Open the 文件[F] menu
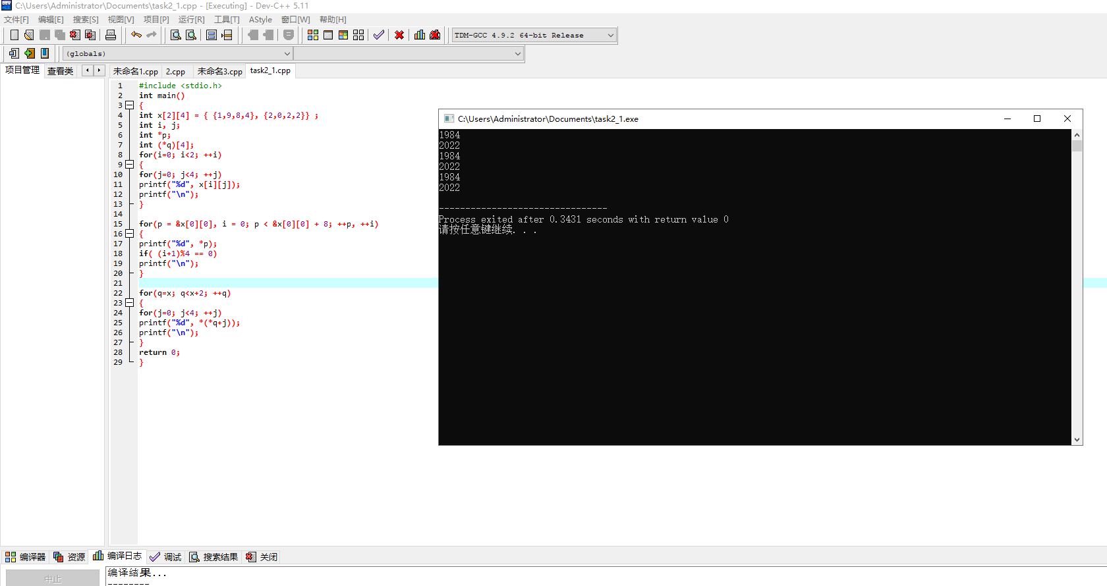This screenshot has height=586, width=1107. (x=16, y=20)
